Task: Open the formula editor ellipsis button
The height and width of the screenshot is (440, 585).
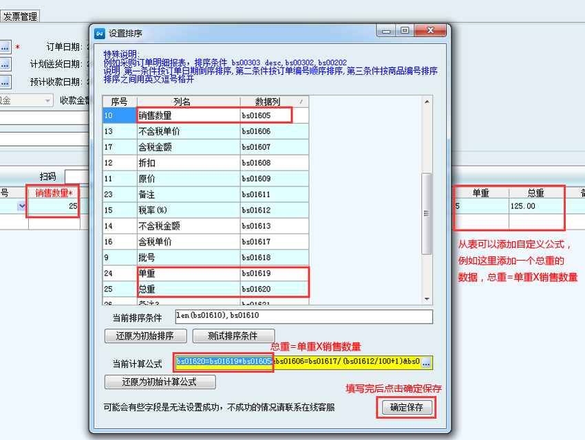Action: click(426, 362)
